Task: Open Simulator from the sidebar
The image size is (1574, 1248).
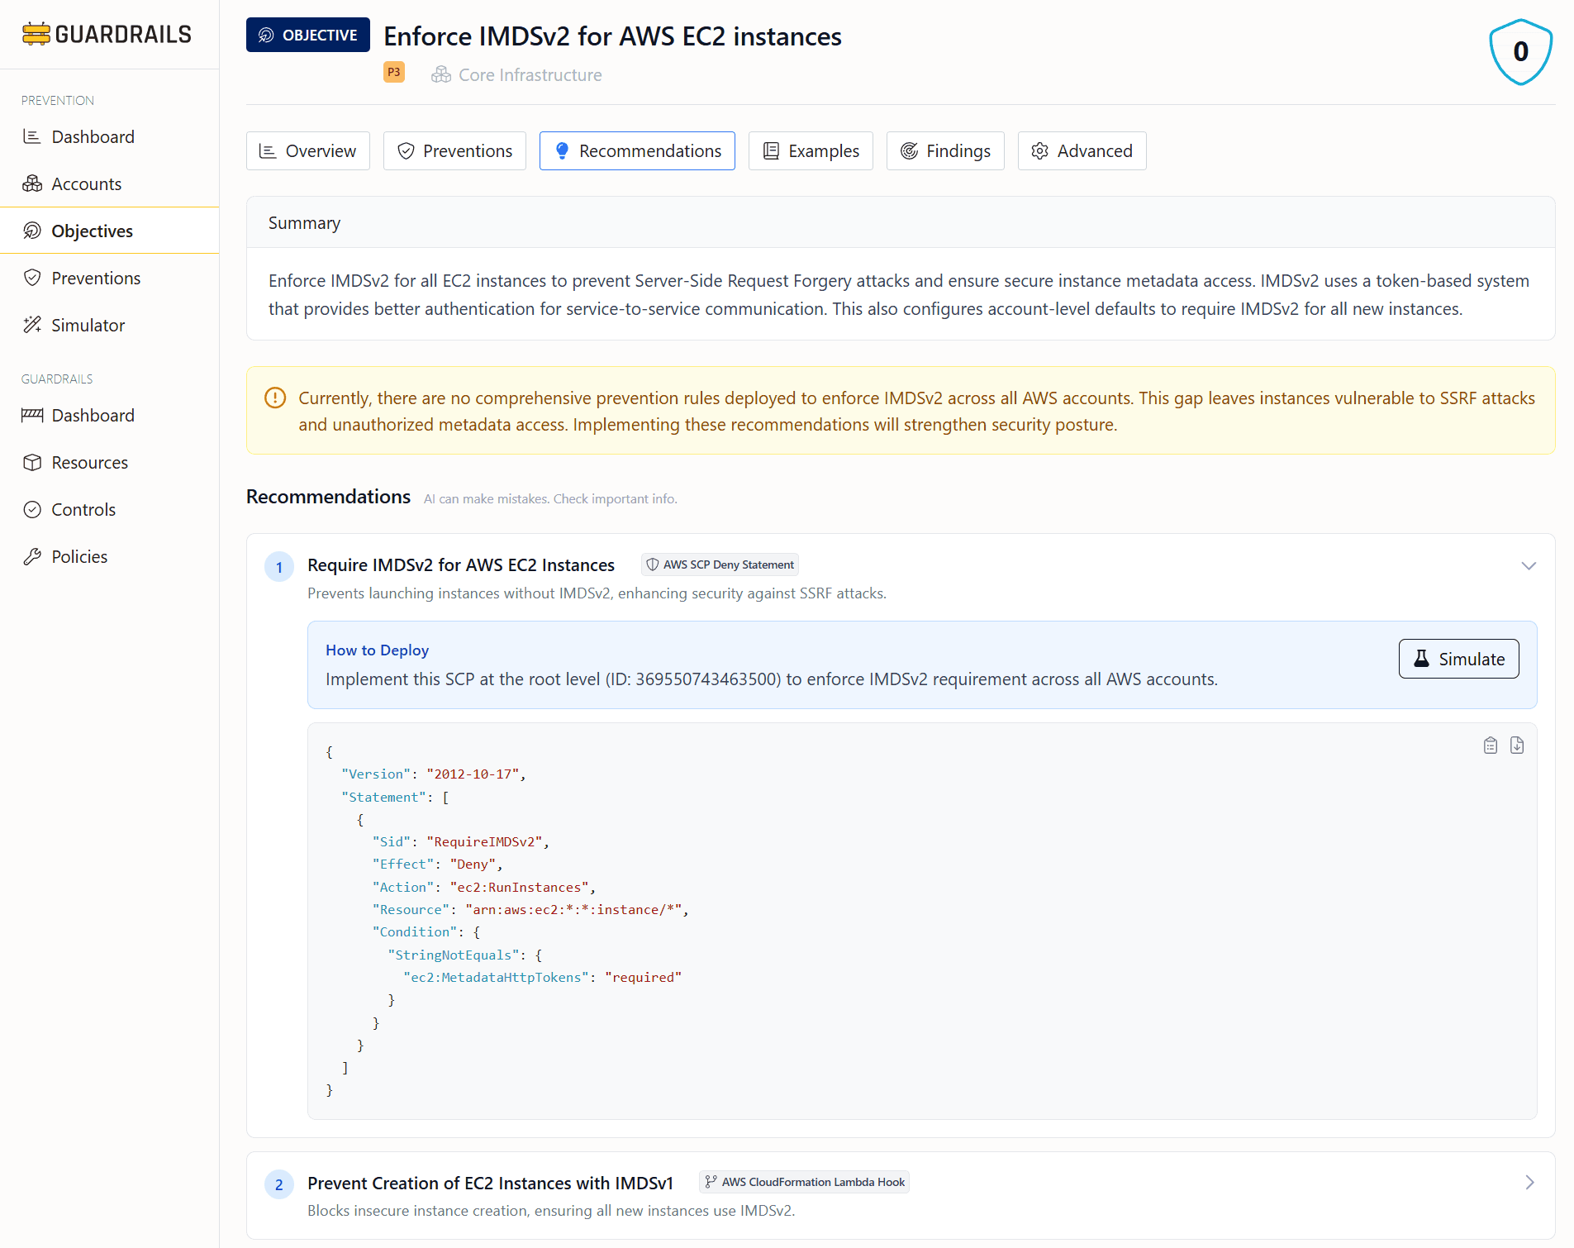Action: 88,326
